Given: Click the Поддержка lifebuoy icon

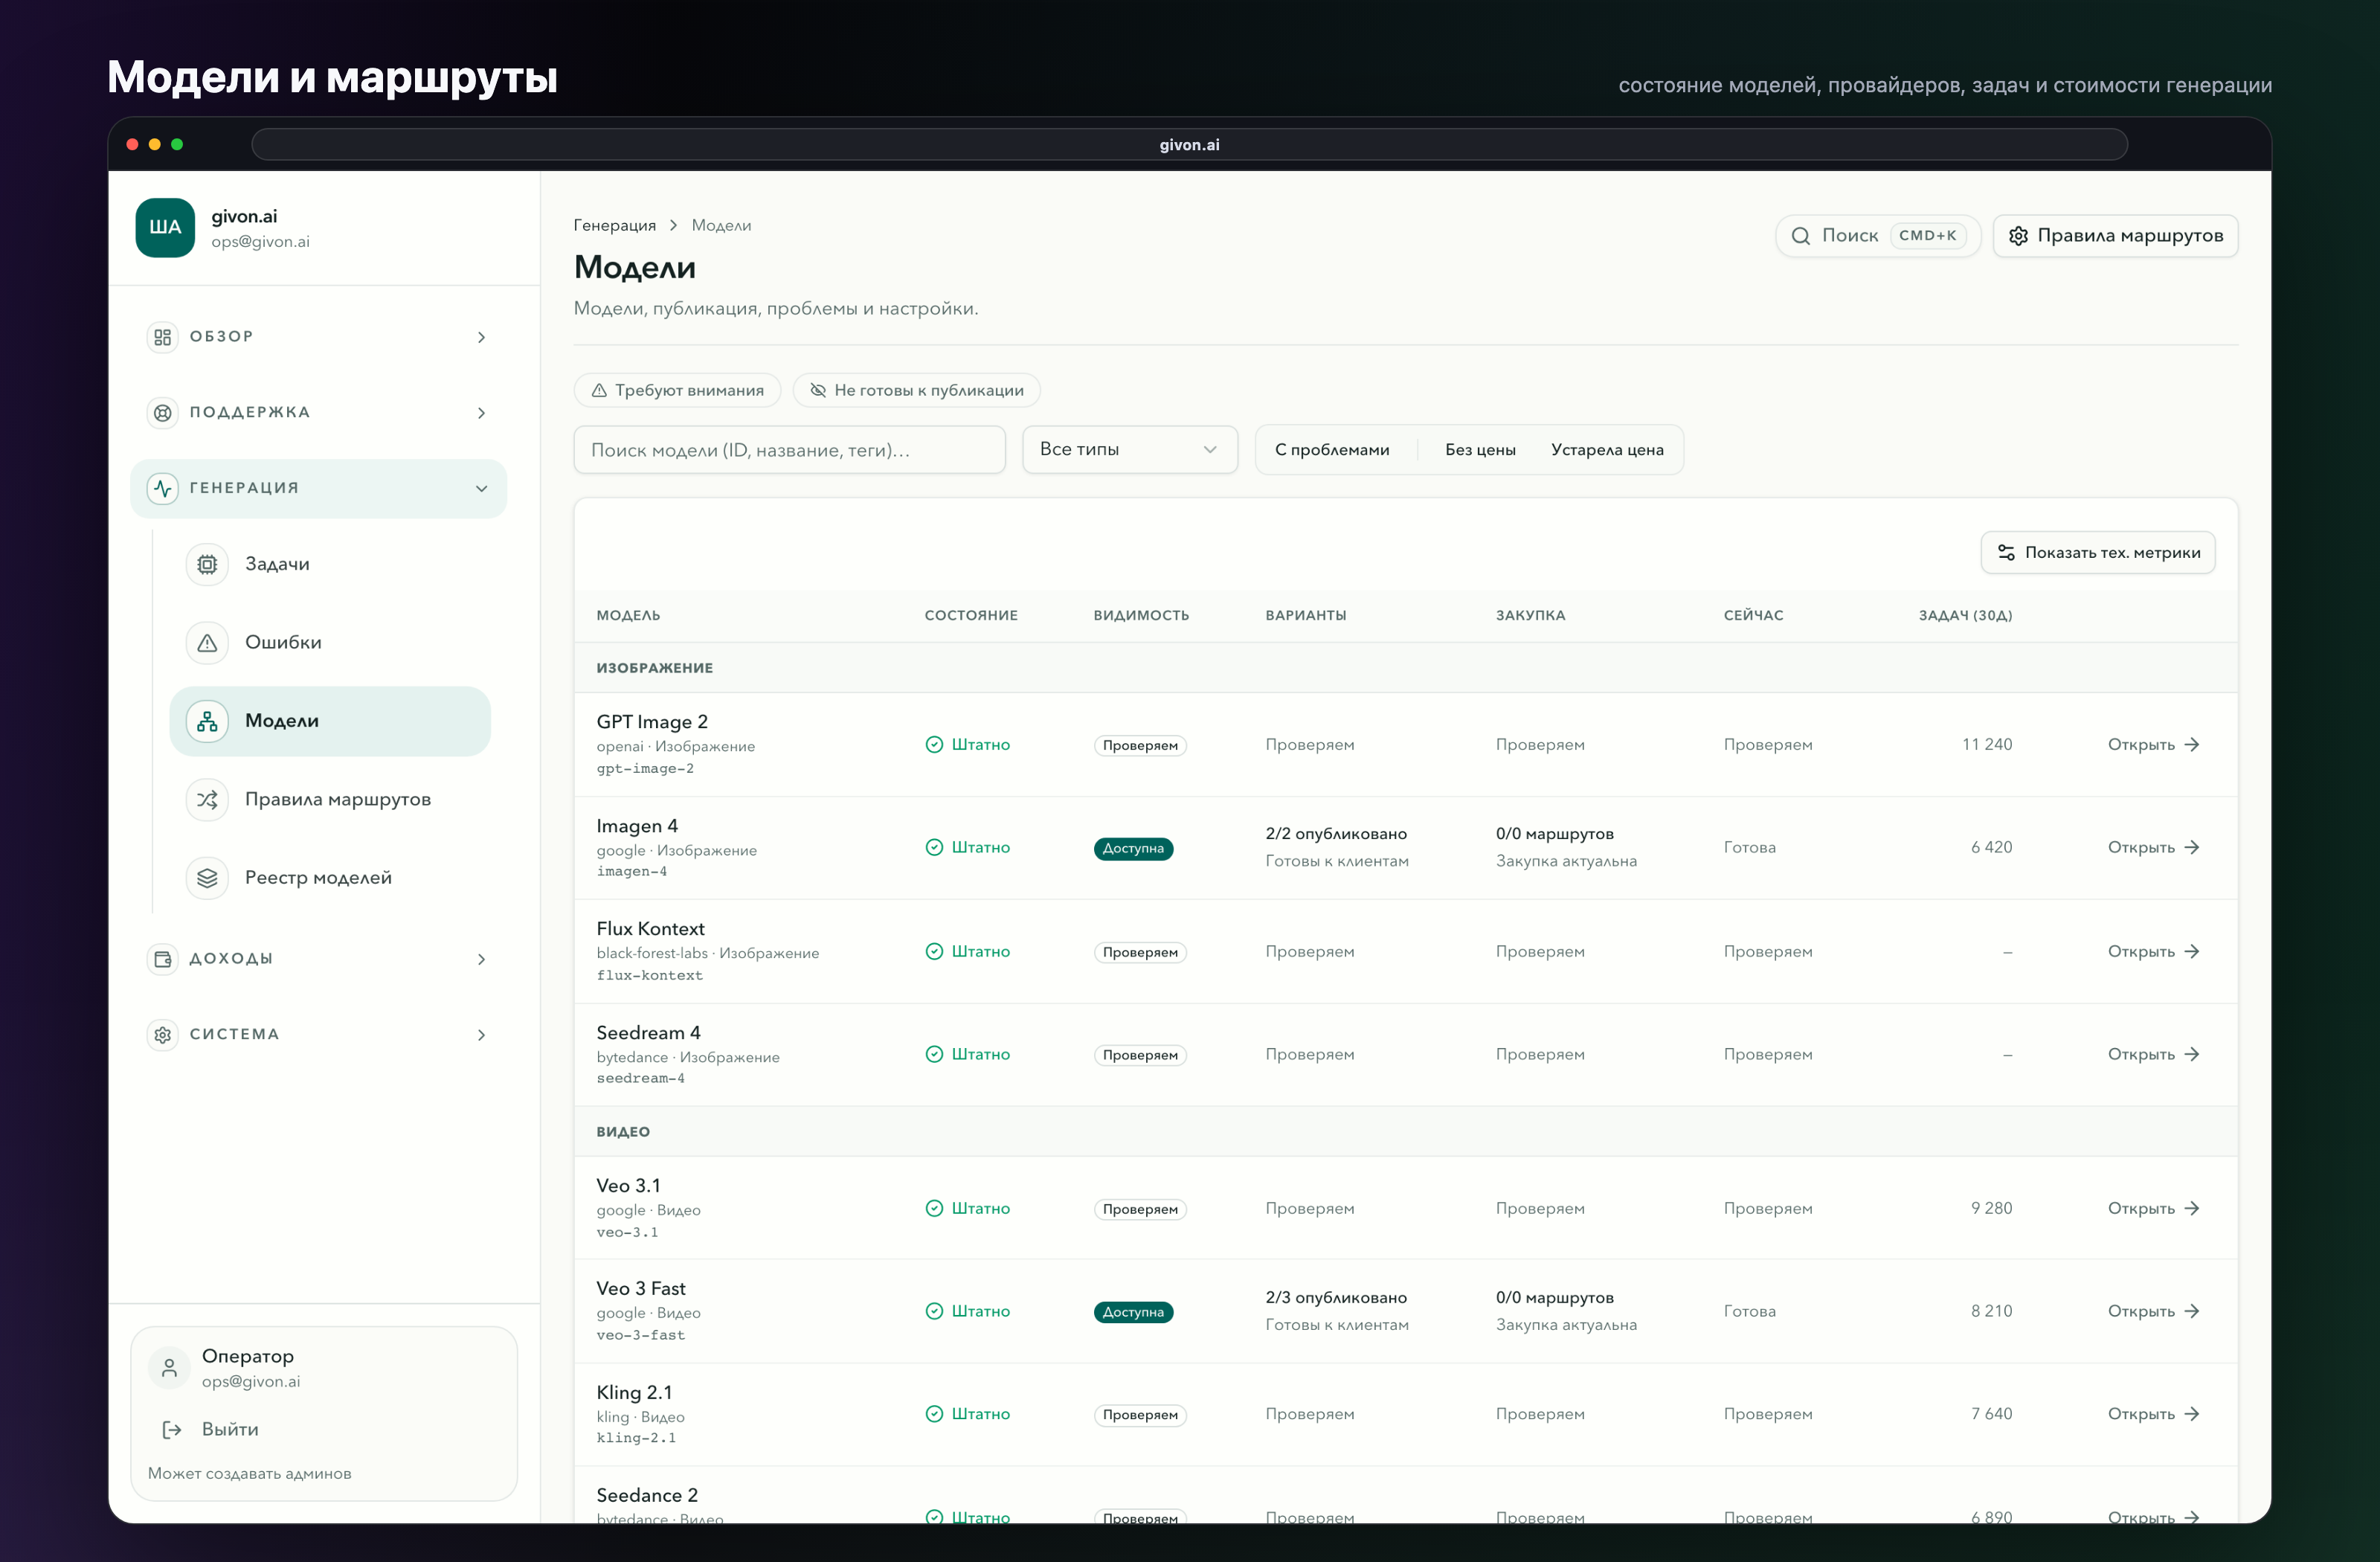Looking at the screenshot, I should (x=163, y=413).
